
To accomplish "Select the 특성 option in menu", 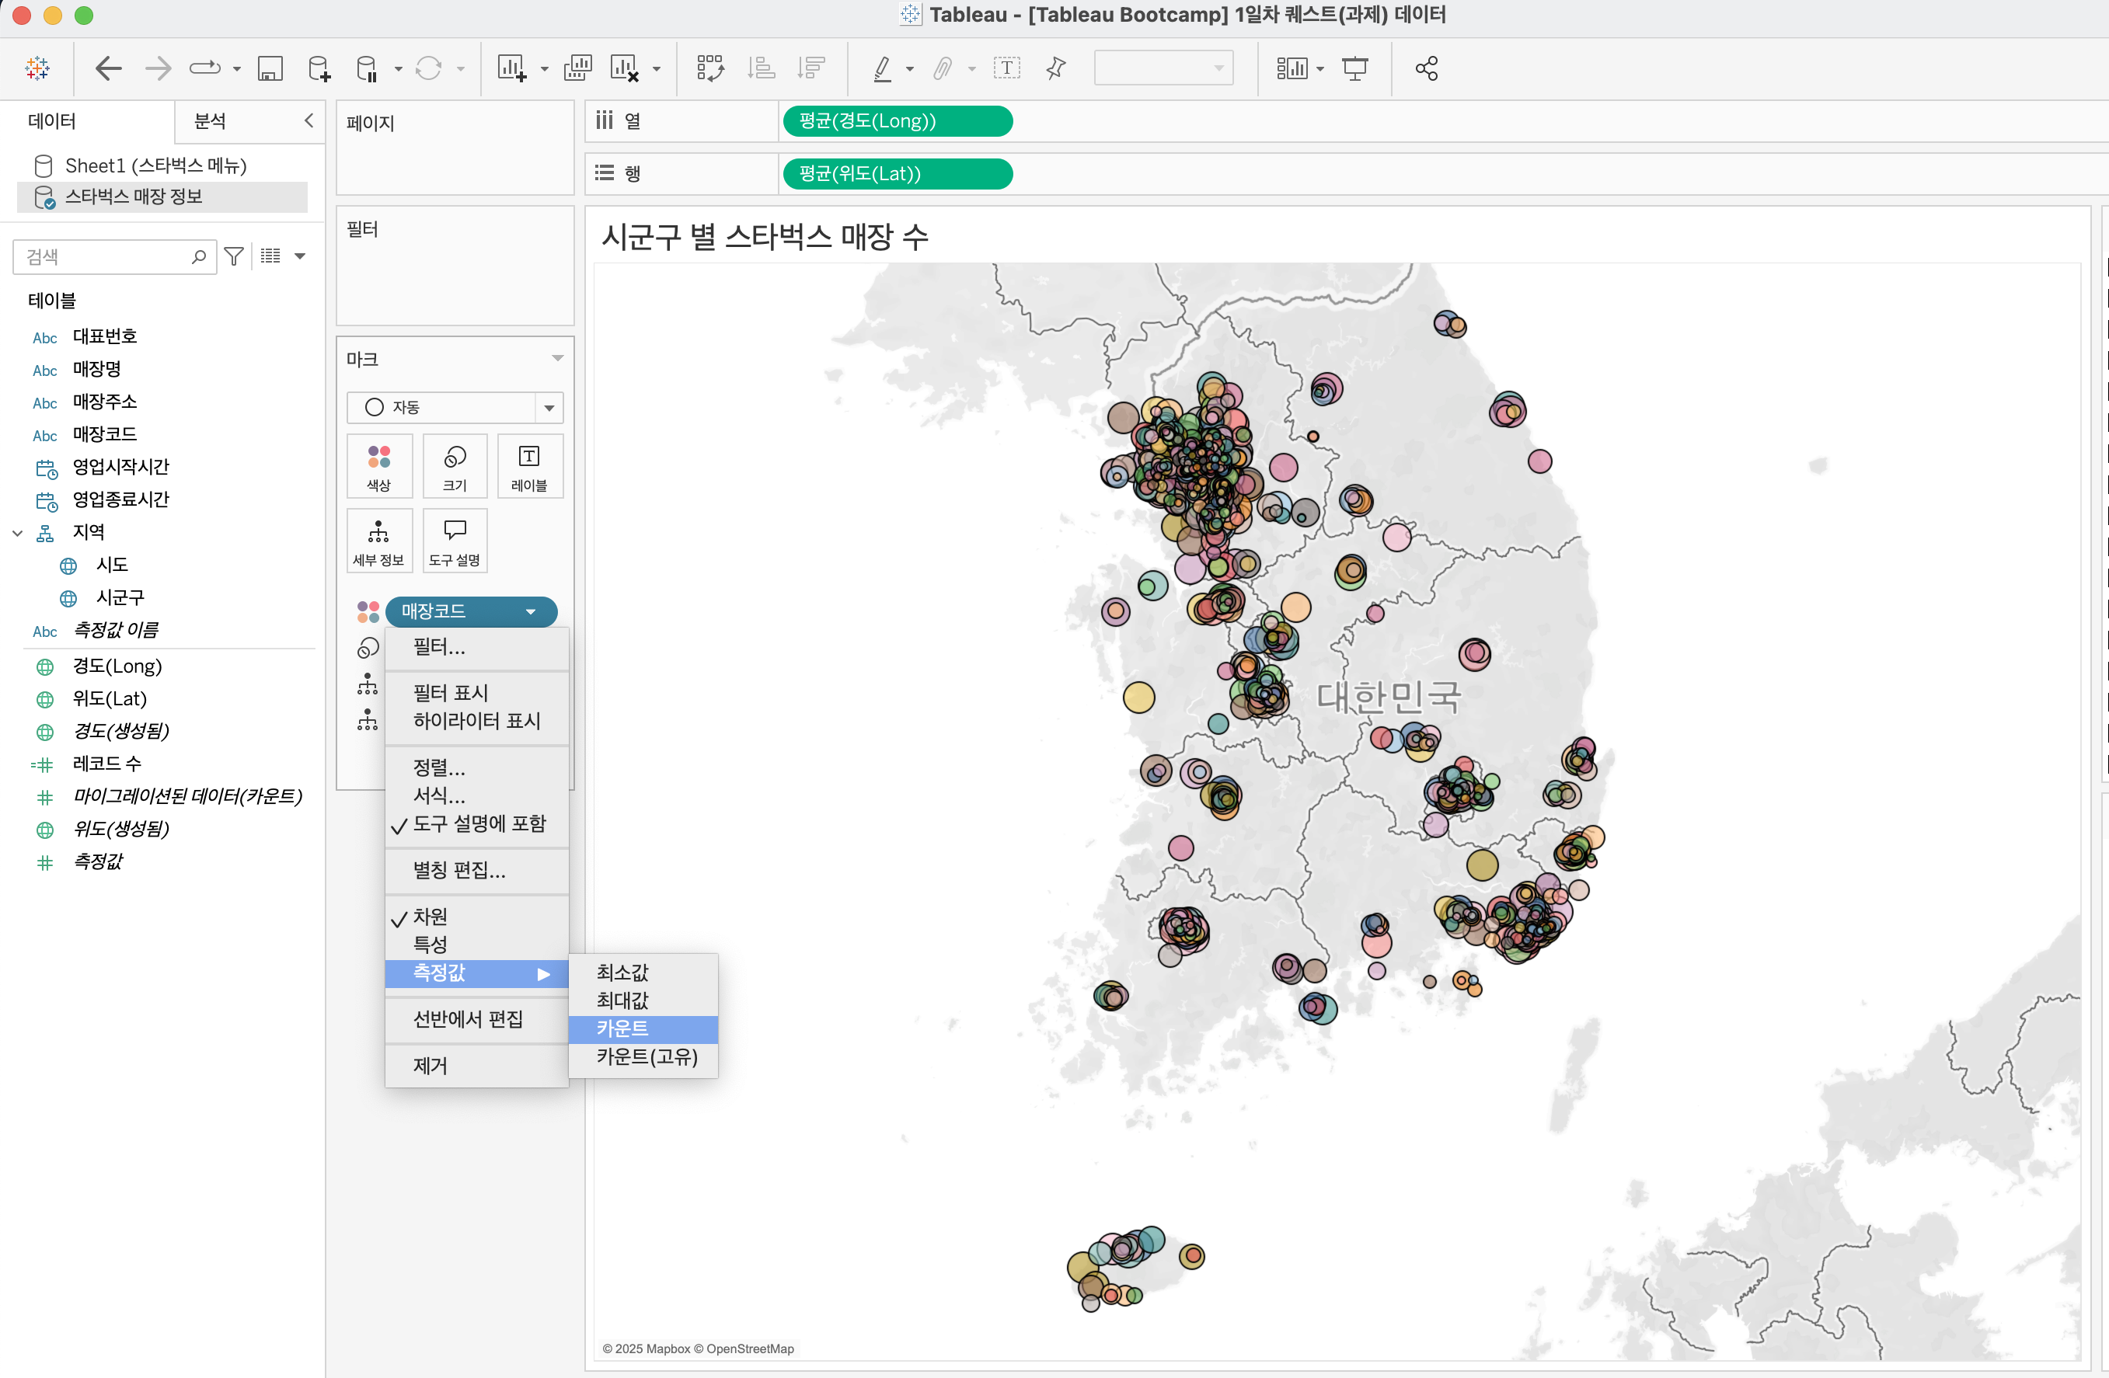I will pyautogui.click(x=431, y=944).
